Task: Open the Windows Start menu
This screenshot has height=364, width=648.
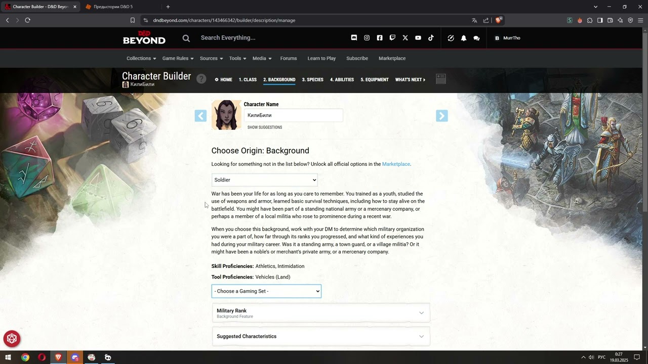Action: click(x=8, y=357)
